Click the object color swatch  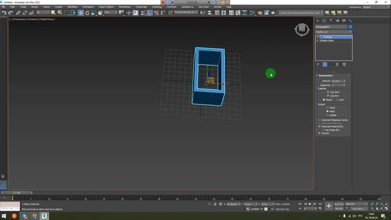(x=350, y=27)
